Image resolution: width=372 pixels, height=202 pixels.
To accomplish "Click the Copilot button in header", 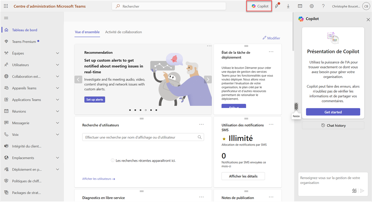I will pyautogui.click(x=260, y=6).
